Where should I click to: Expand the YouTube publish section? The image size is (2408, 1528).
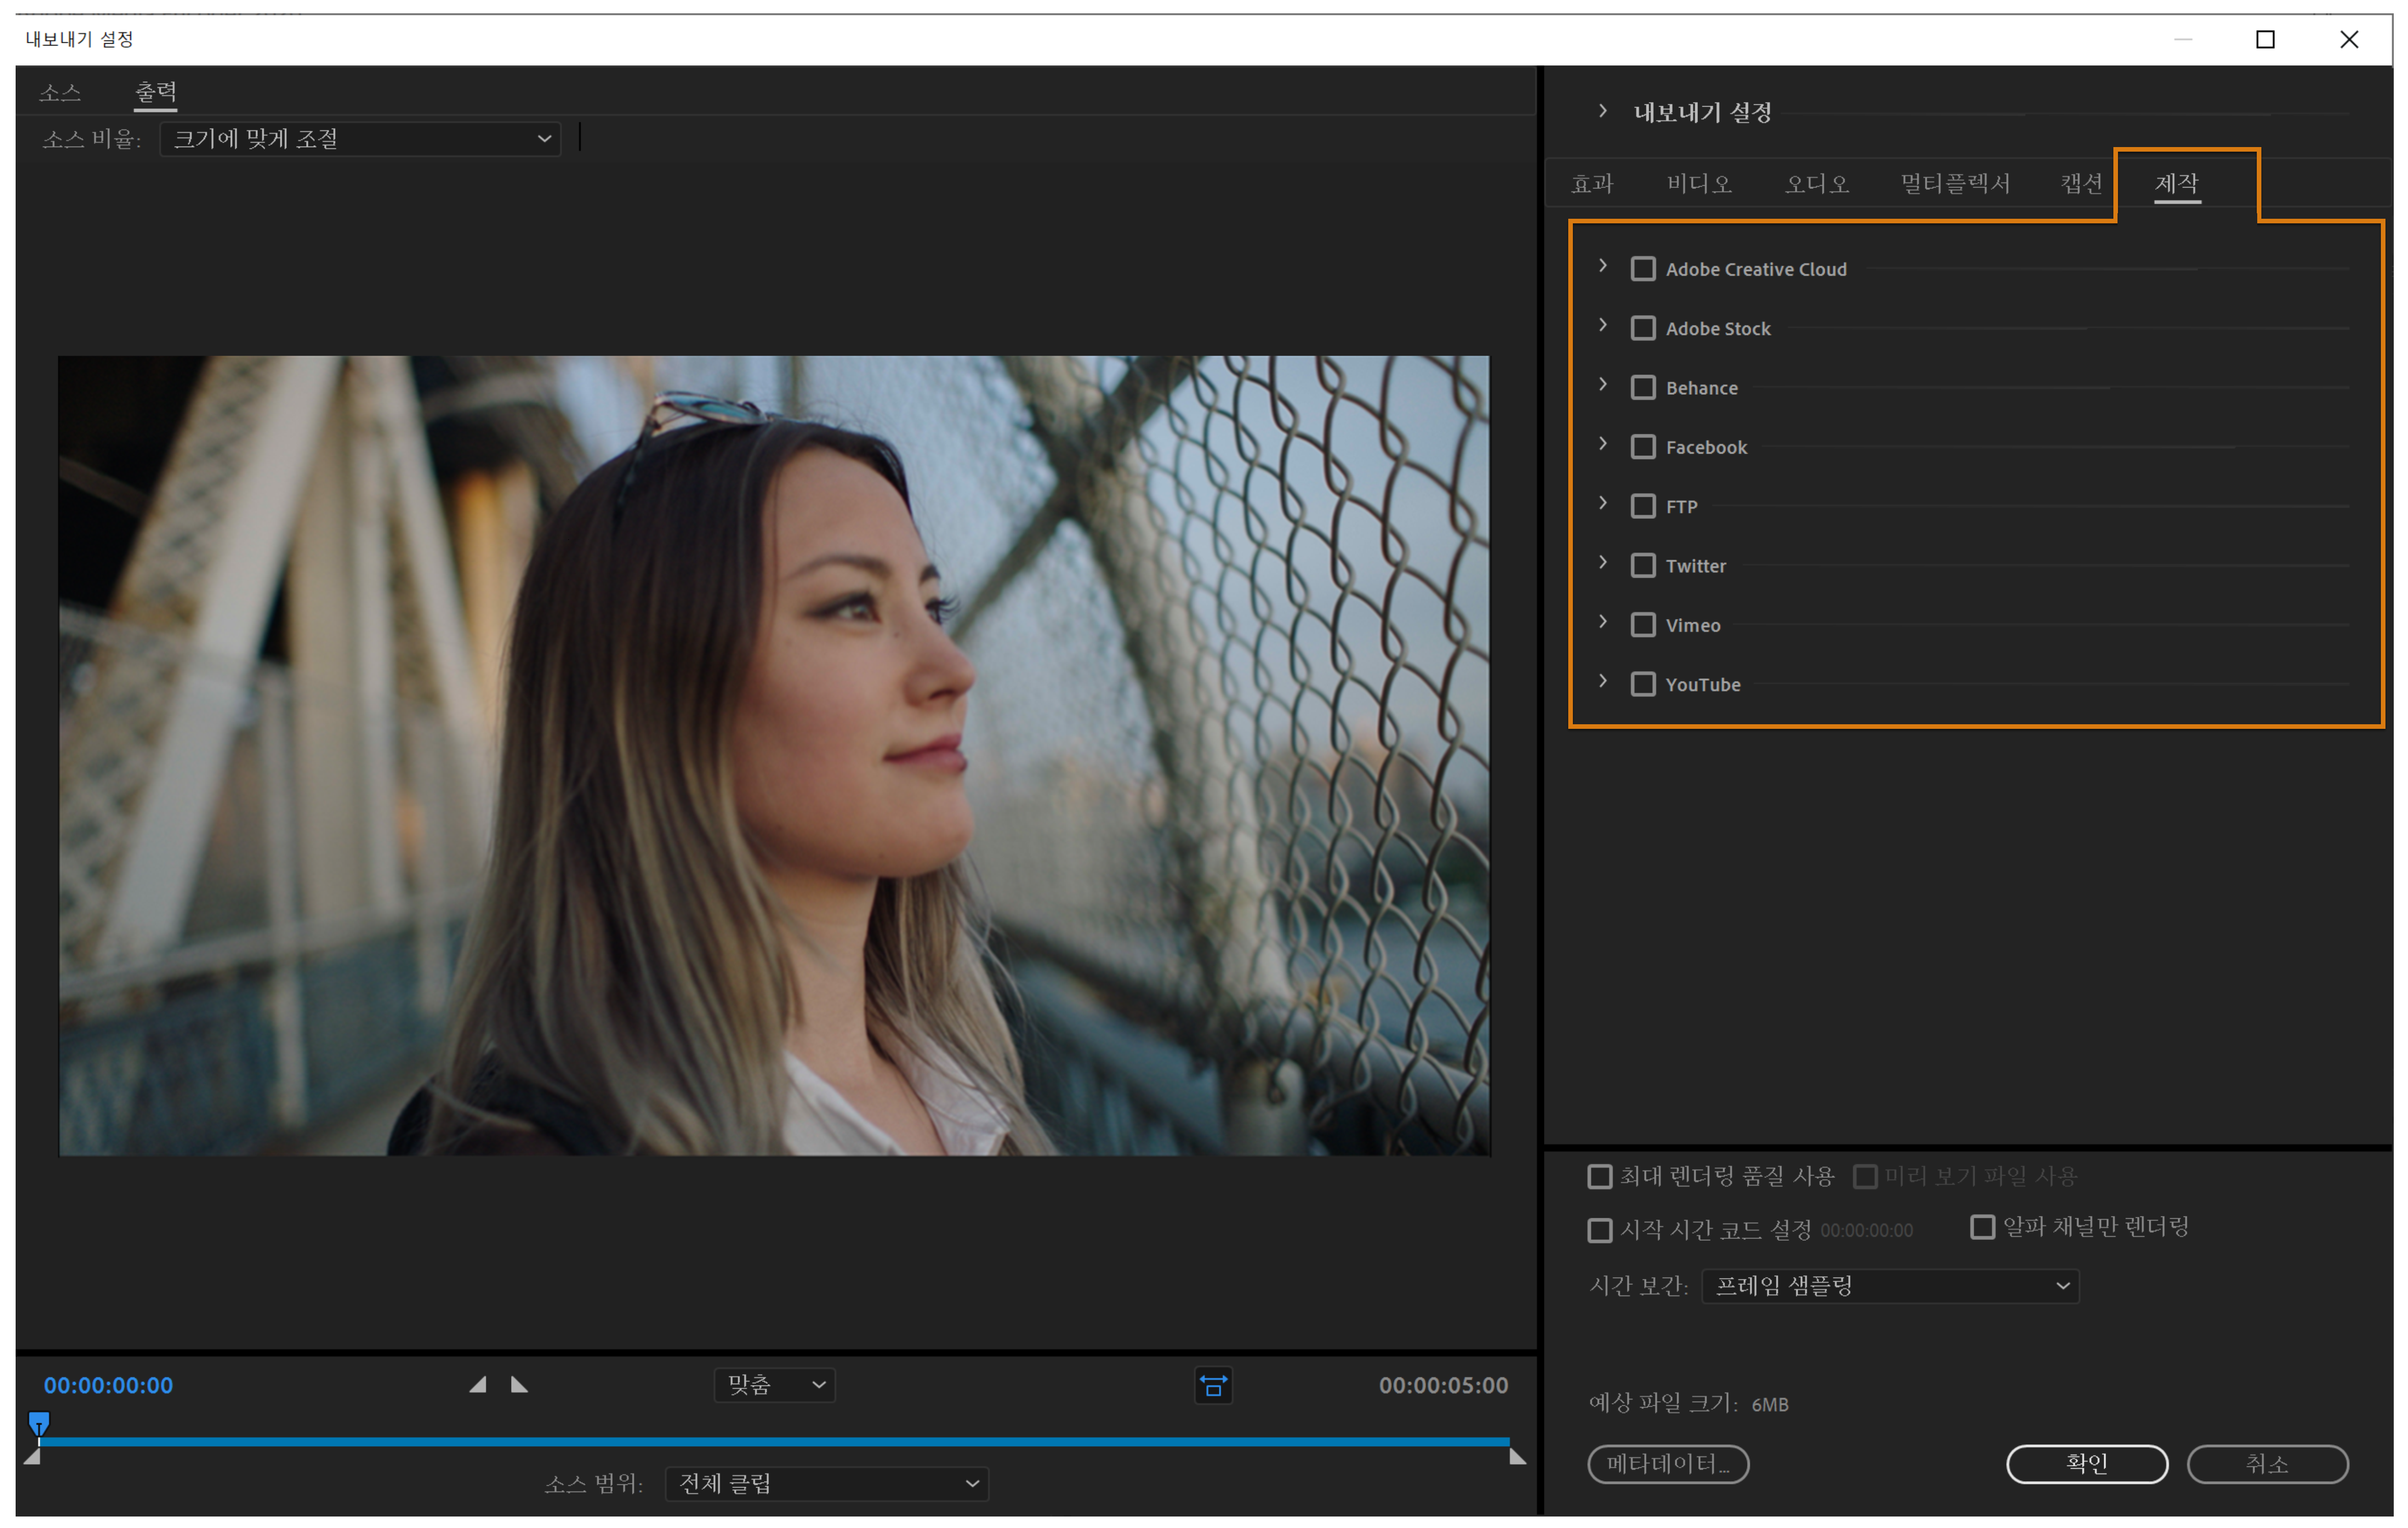[x=1603, y=681]
